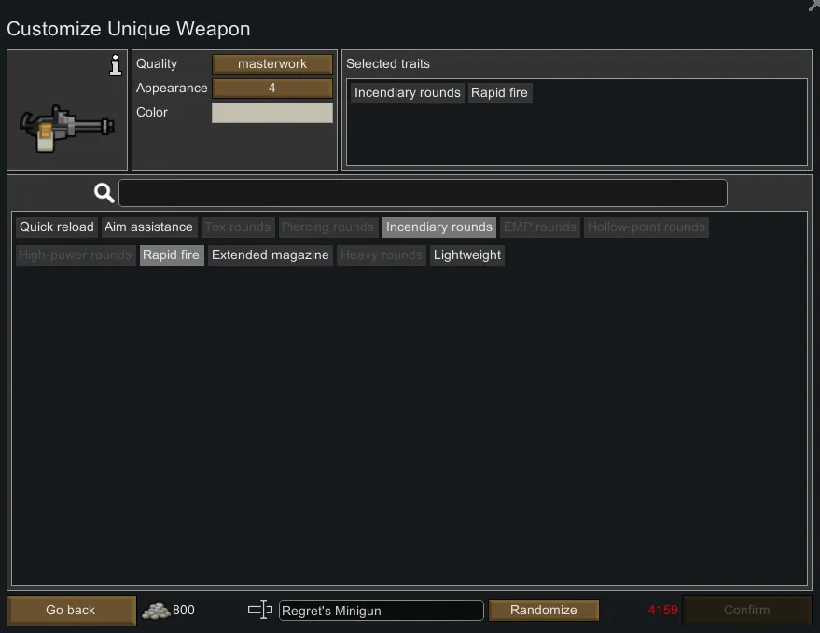Focus the trait search field

423,193
